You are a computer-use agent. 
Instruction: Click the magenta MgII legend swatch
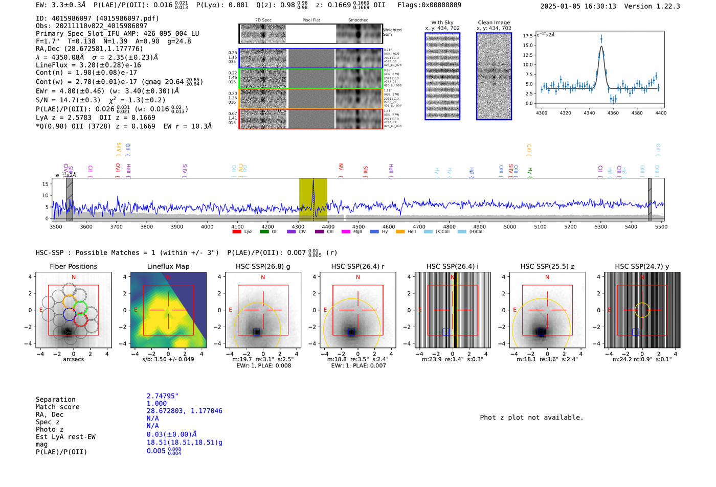pyautogui.click(x=346, y=232)
